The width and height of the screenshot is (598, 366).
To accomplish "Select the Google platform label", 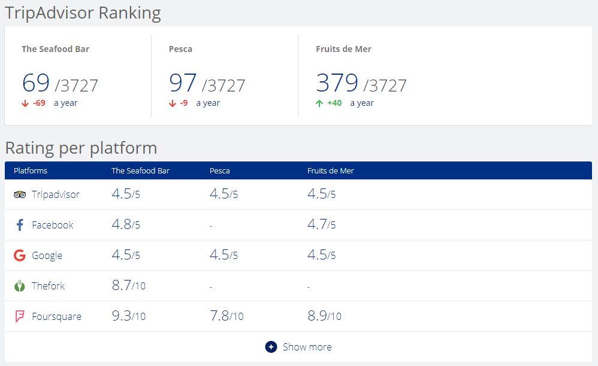I will click(x=47, y=256).
